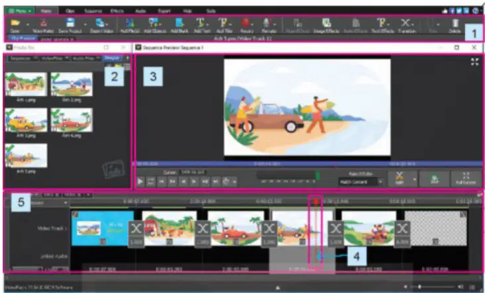Screen dimensions: 485x293
Task: Select the Anh 5.jpeg thumbnail
Action: click(26, 155)
